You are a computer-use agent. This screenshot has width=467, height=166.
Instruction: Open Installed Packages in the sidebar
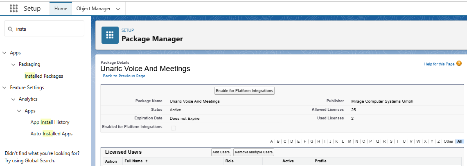tap(44, 76)
